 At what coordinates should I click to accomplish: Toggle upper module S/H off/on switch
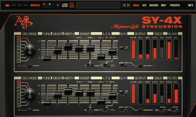(124, 50)
